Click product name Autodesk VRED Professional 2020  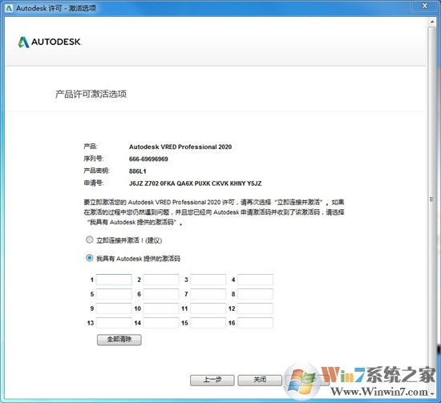pyautogui.click(x=180, y=147)
